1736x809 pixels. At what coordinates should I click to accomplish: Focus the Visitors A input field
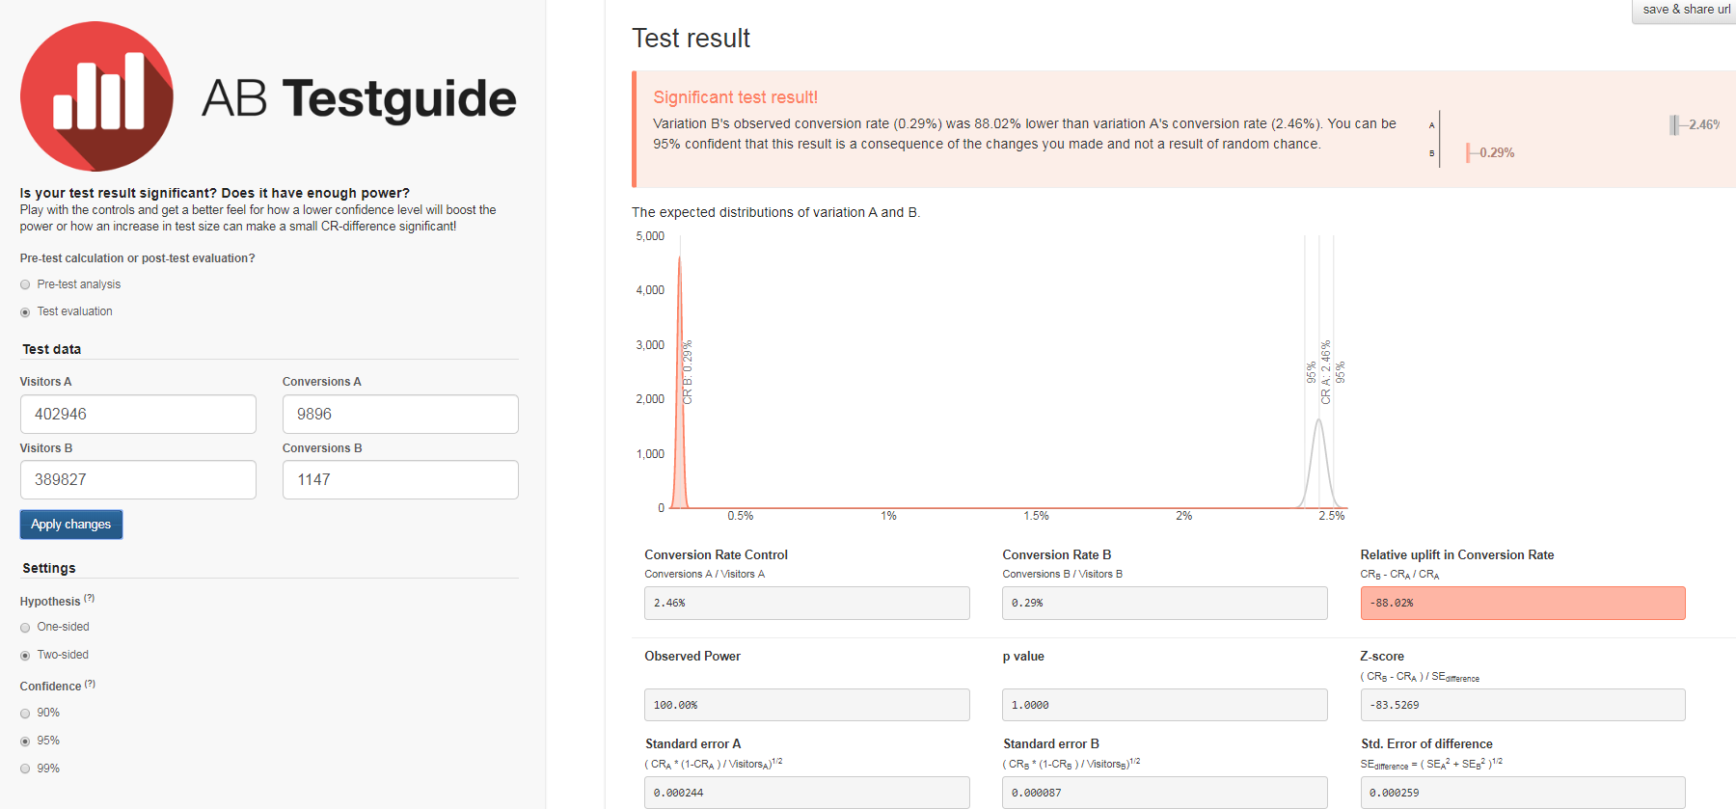coord(138,414)
